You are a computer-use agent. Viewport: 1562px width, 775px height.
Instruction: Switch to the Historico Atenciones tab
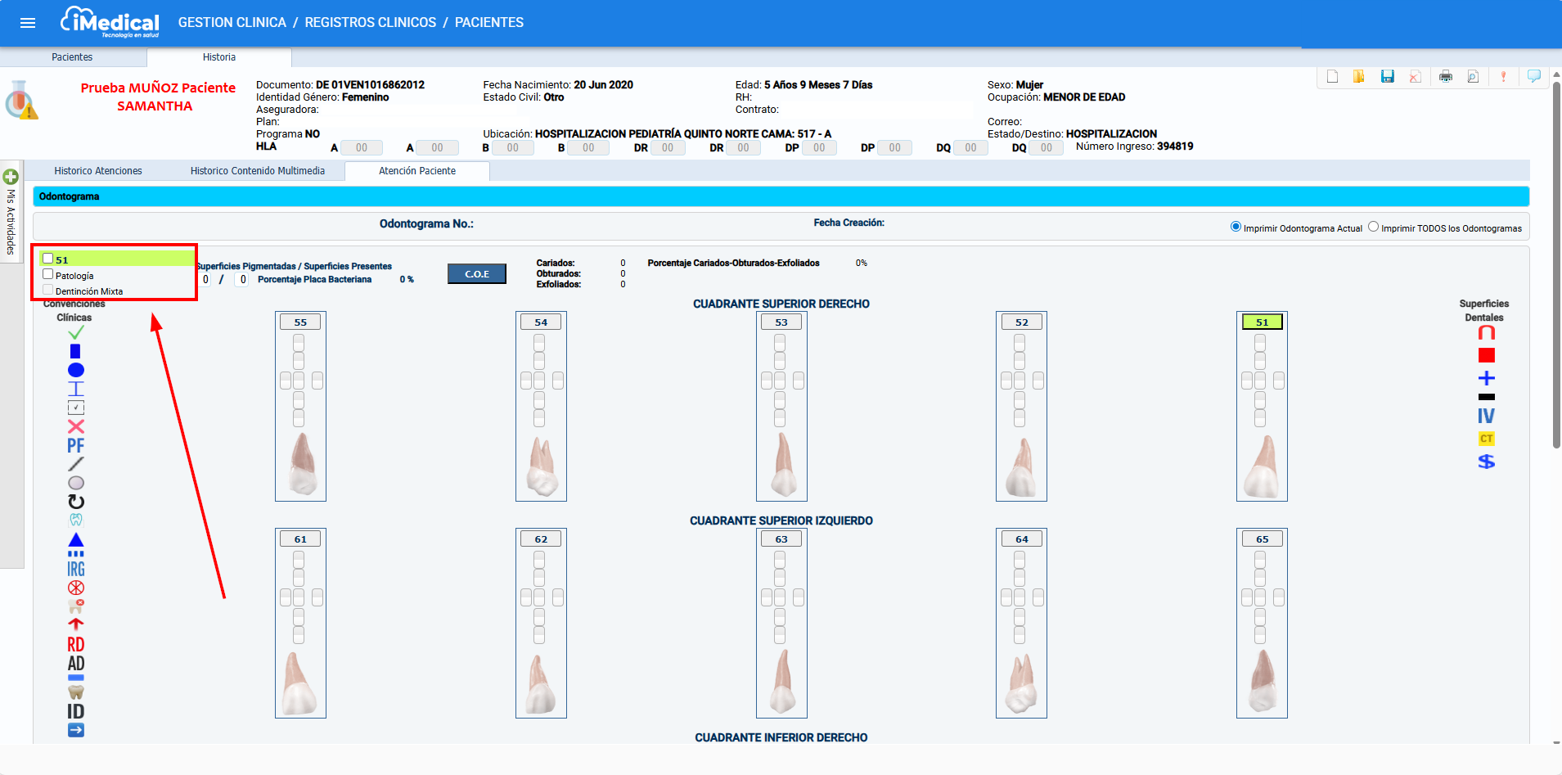tap(98, 171)
